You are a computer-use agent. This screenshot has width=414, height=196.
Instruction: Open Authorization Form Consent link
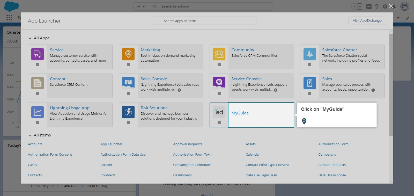[50, 155]
